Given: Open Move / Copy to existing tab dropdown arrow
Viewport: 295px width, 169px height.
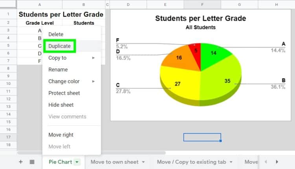Looking at the screenshot, I should point(231,162).
